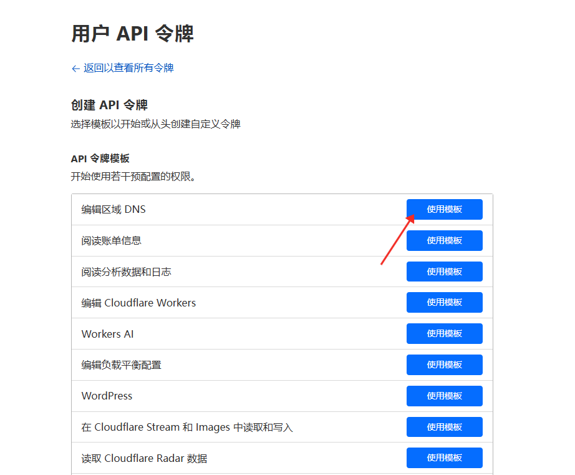Image resolution: width=575 pixels, height=475 pixels.
Task: Click the 编辑区域 DNS row label
Action: pos(114,210)
